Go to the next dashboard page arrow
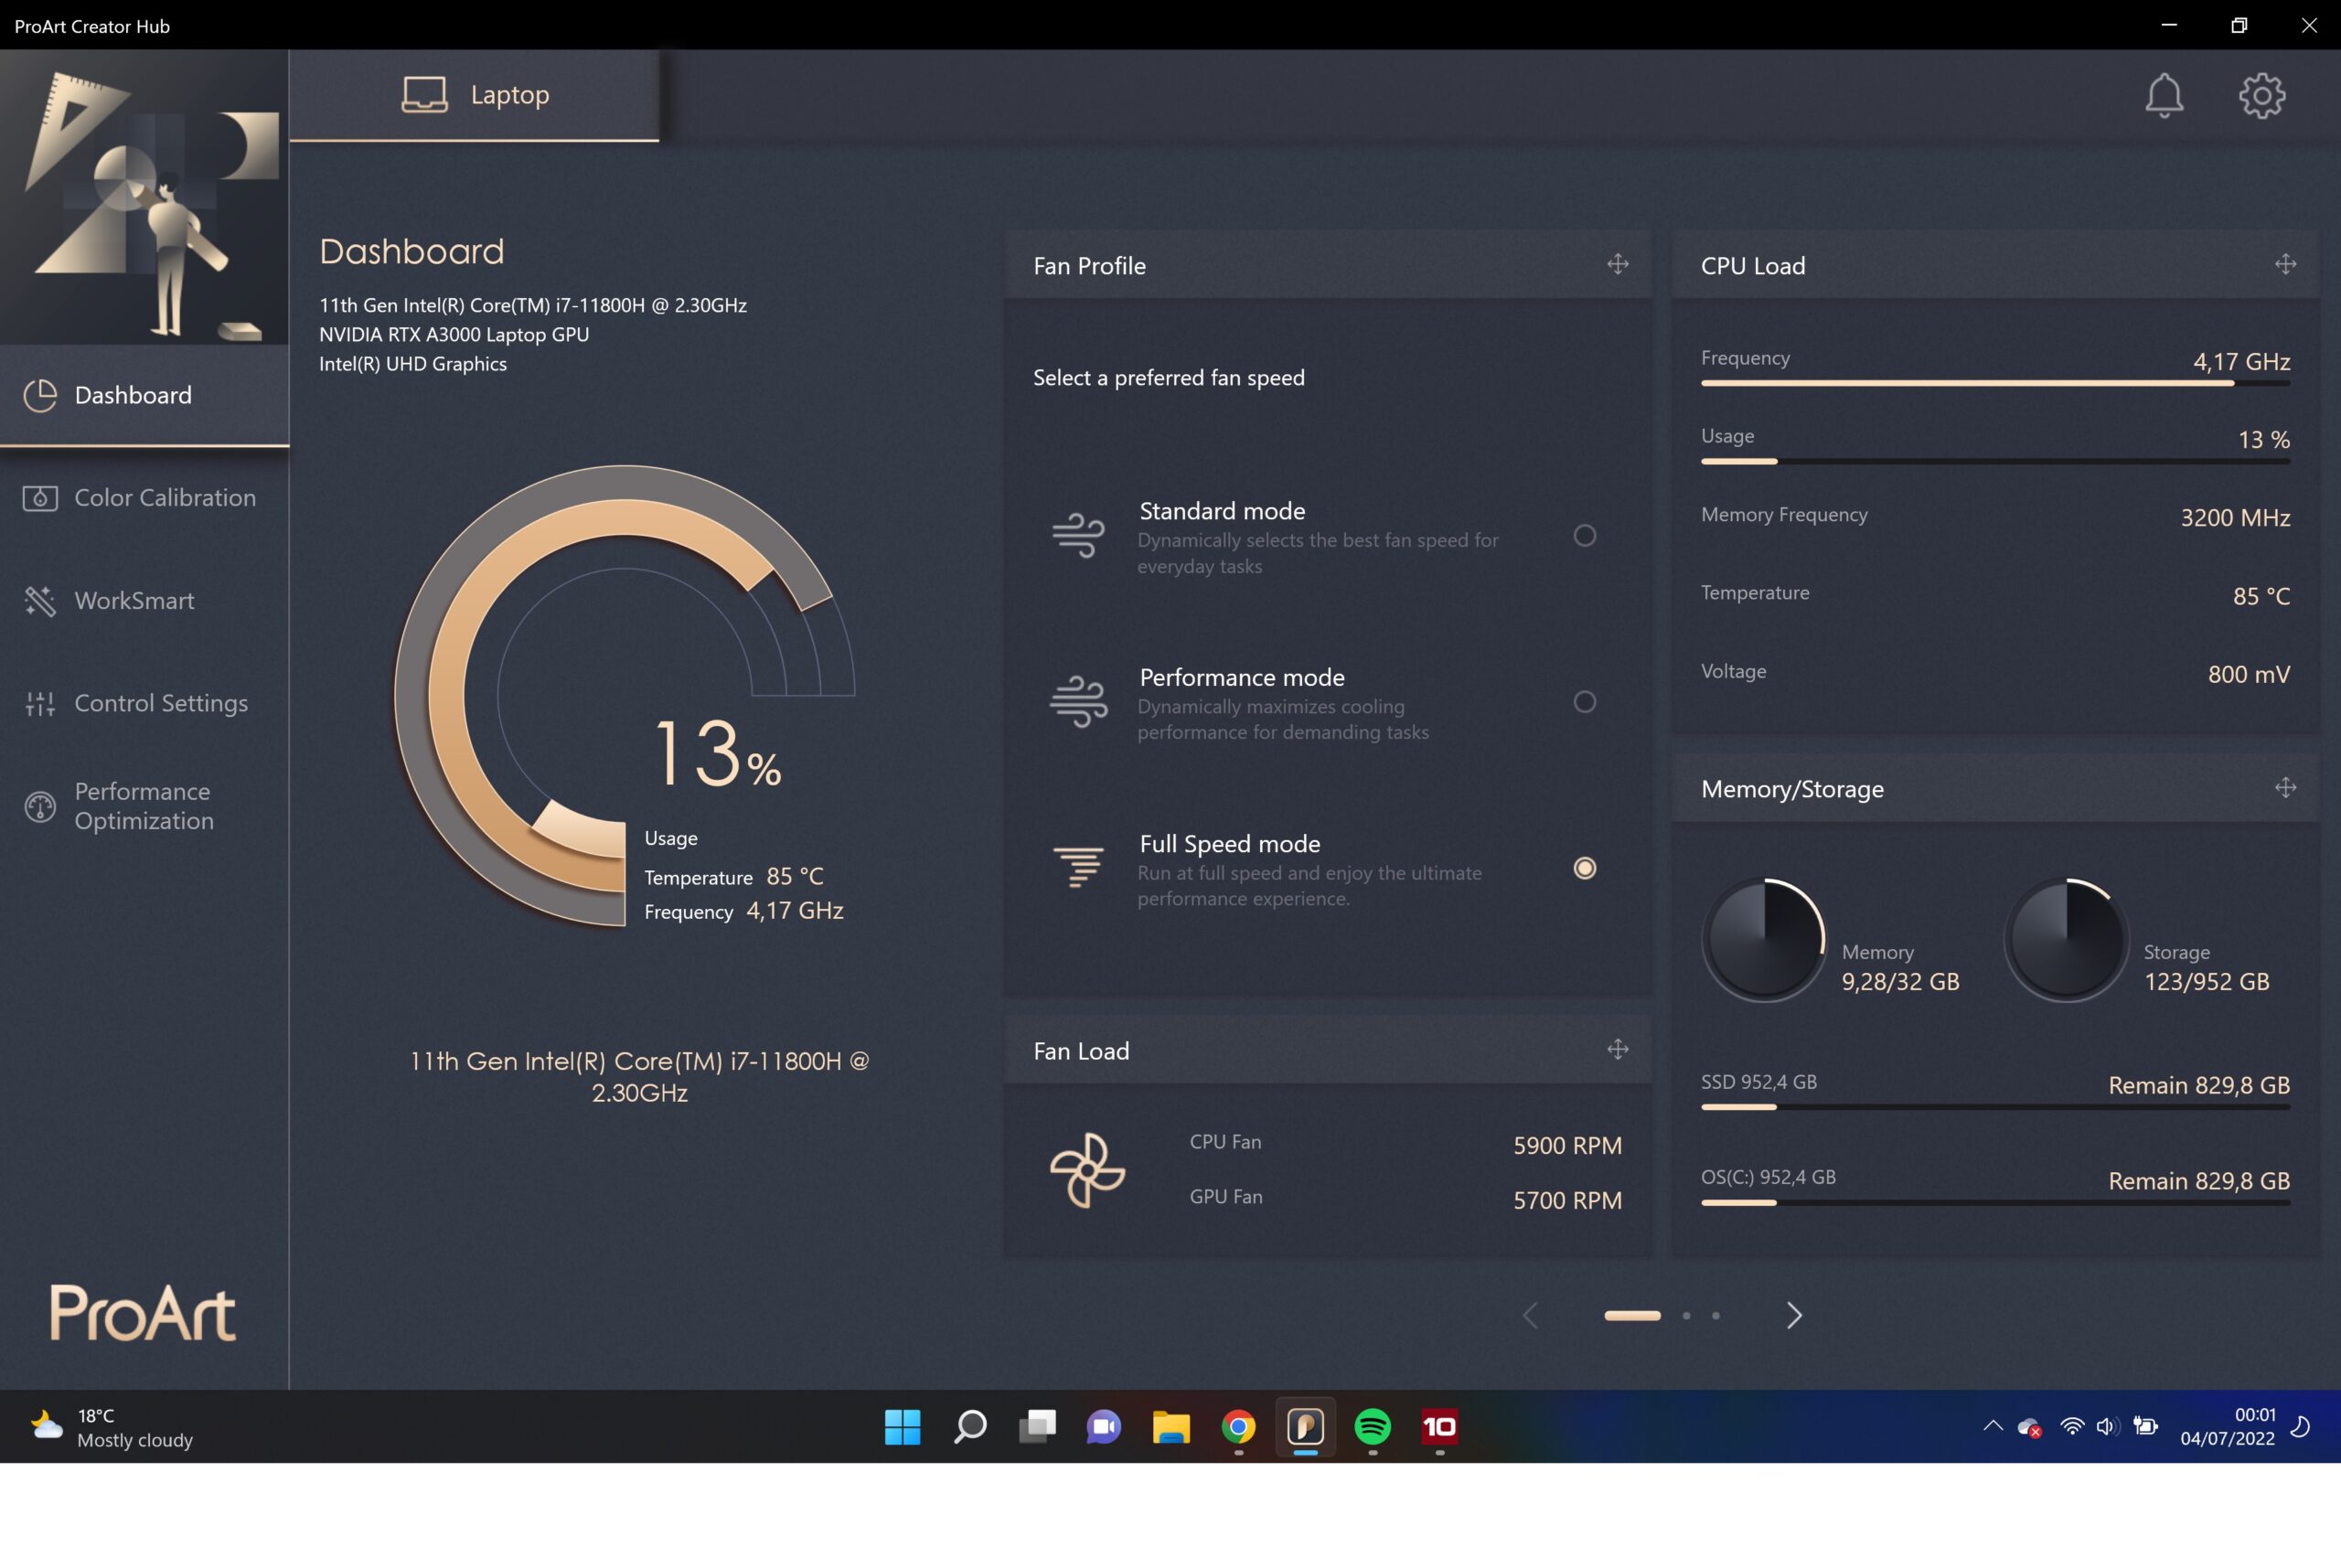Viewport: 2341px width, 1568px height. [1794, 1315]
